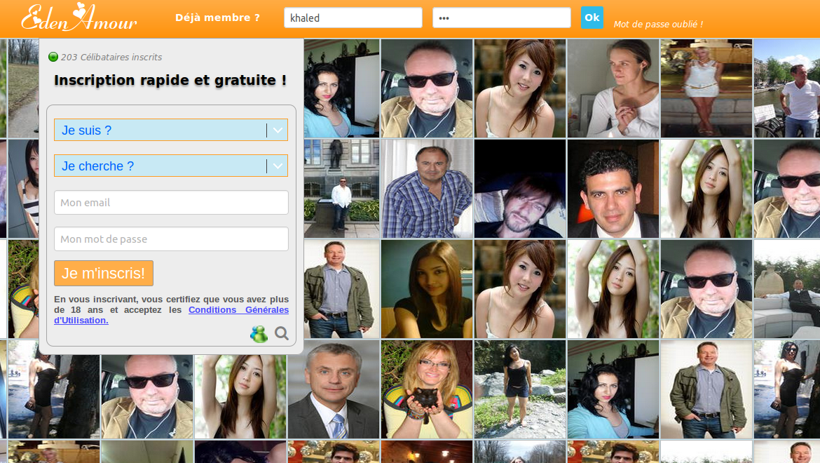Open photo of man in white t-shirt by canal
This screenshot has height=463, width=820.
(x=786, y=88)
